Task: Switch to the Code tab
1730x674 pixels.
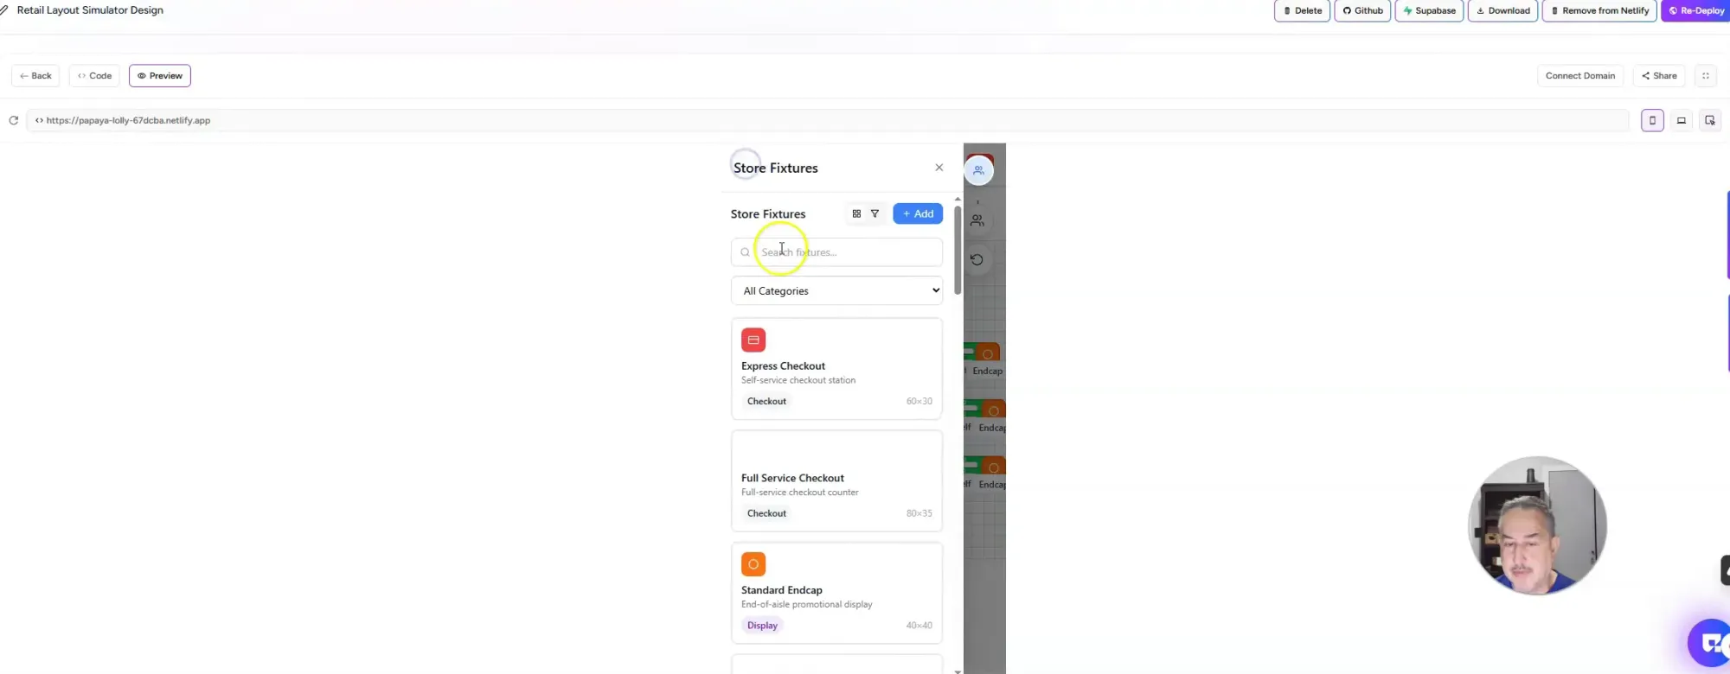Action: tap(94, 76)
